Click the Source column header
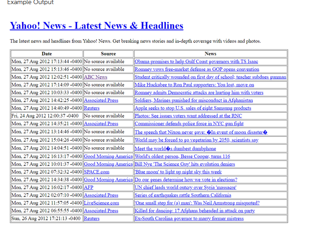This screenshot has width=316, height=227. click(x=108, y=54)
